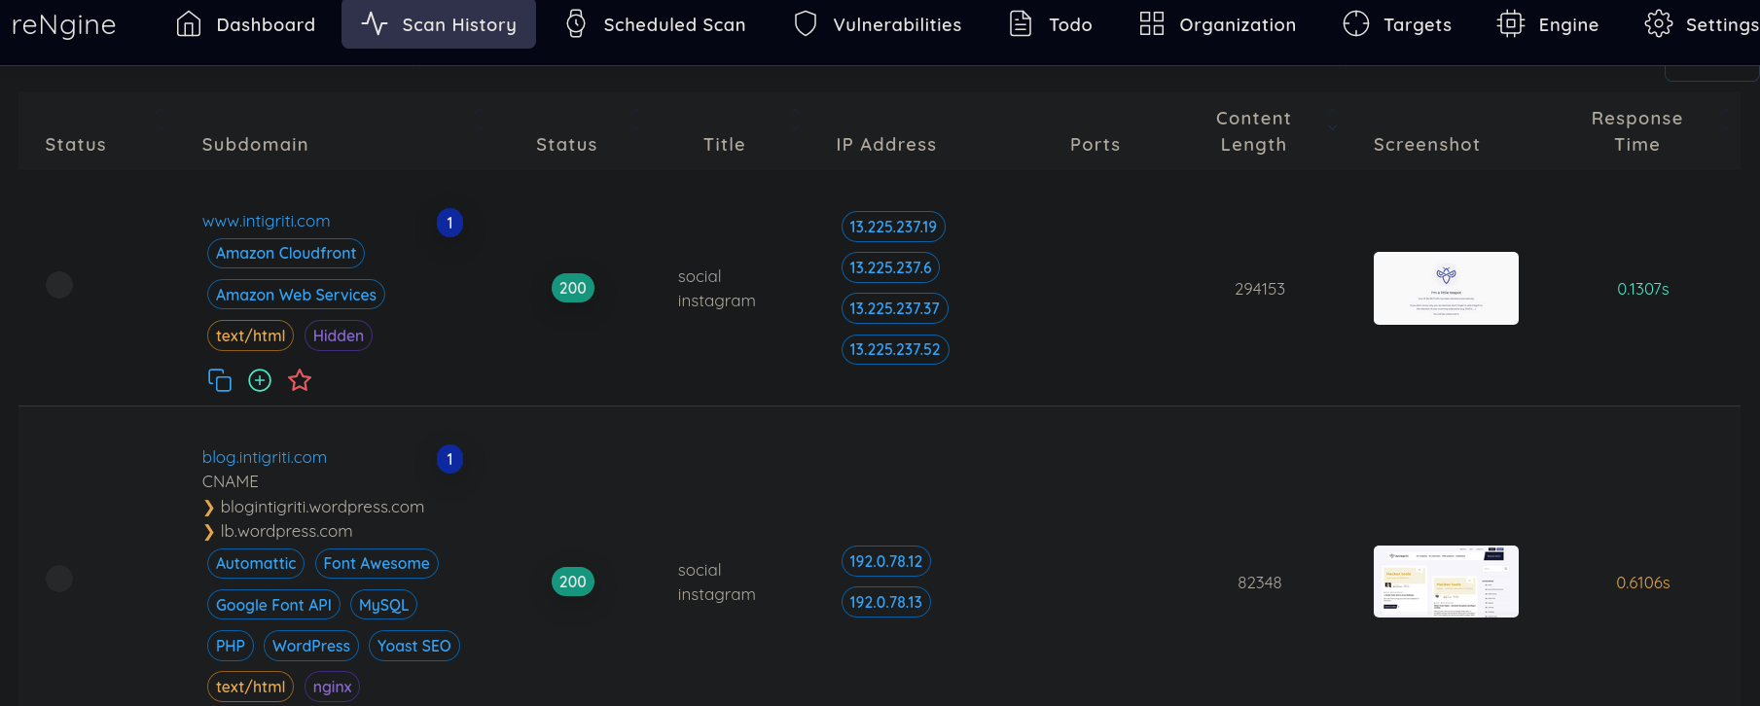Image resolution: width=1760 pixels, height=706 pixels.
Task: Open the Engine page
Action: click(1547, 24)
